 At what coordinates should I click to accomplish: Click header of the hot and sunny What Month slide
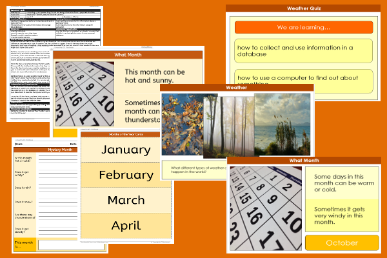click(128, 55)
